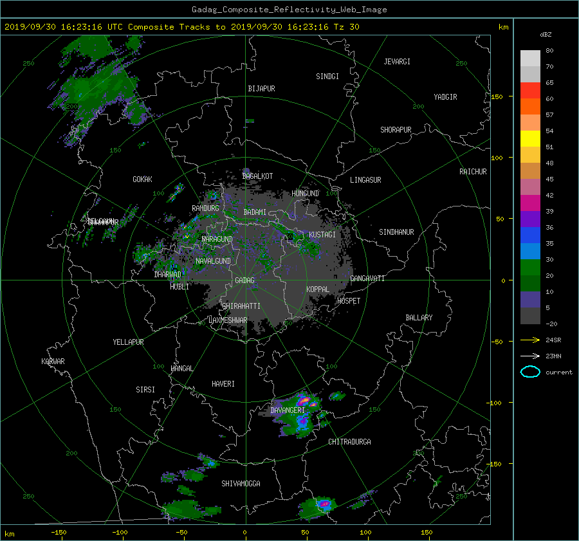
Task: Click the HUBLI city label
Action: [179, 287]
